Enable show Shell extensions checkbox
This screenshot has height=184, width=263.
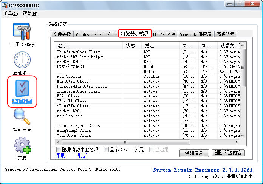[106, 150]
